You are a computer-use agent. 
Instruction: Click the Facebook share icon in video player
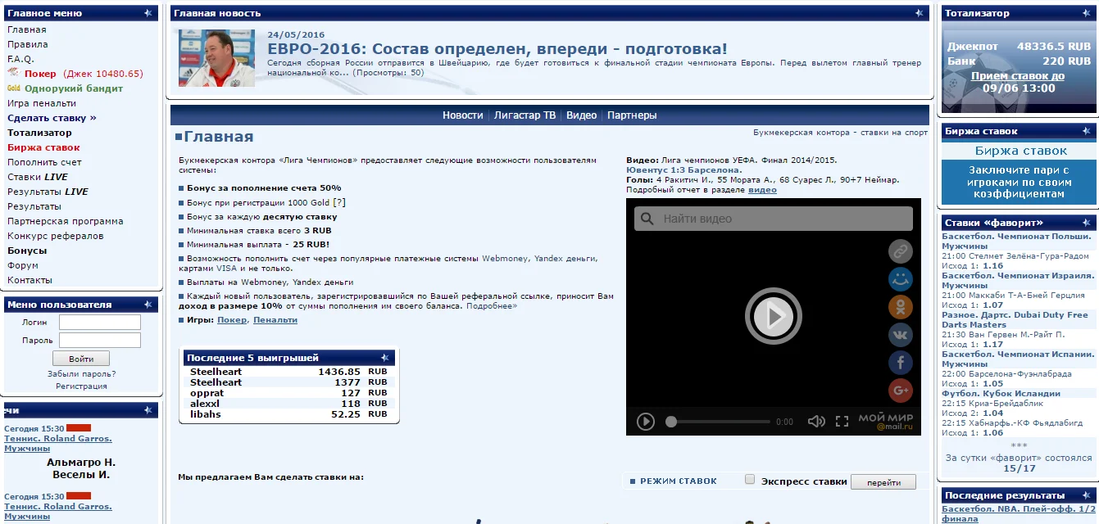901,363
